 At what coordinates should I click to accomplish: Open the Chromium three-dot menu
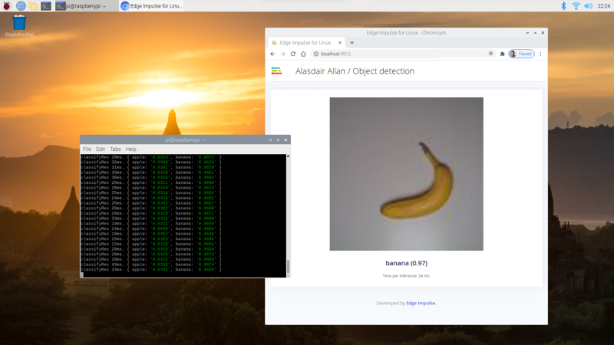pos(540,54)
